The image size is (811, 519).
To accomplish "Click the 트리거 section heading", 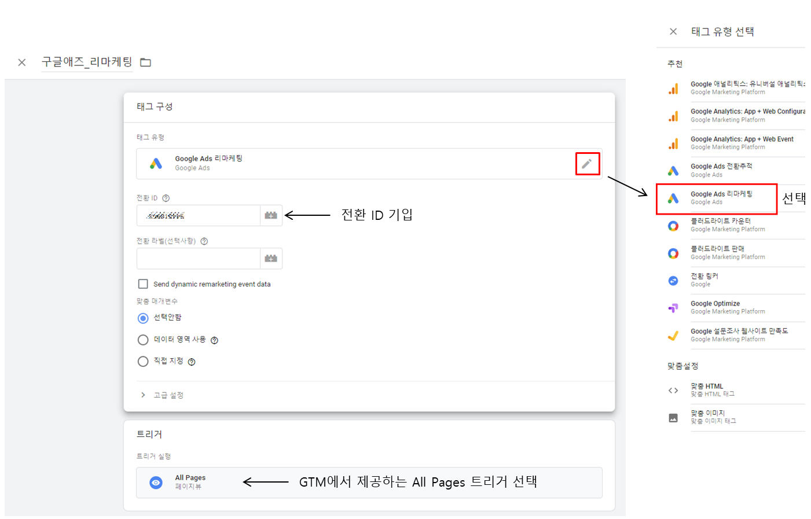I will click(149, 435).
